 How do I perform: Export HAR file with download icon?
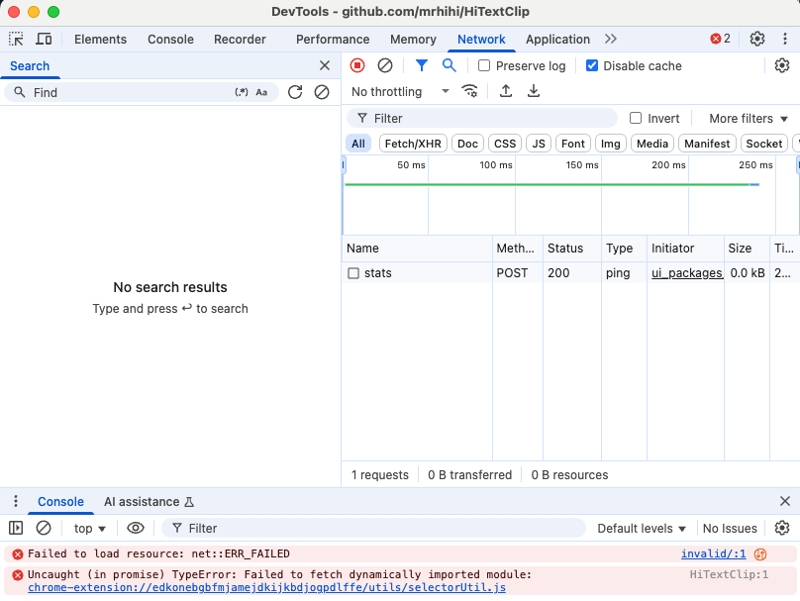pos(533,91)
